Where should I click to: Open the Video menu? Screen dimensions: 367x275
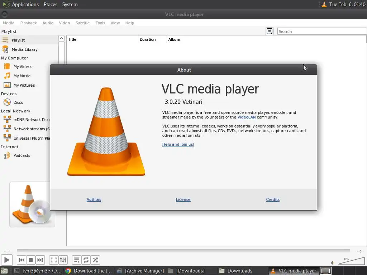click(x=65, y=23)
